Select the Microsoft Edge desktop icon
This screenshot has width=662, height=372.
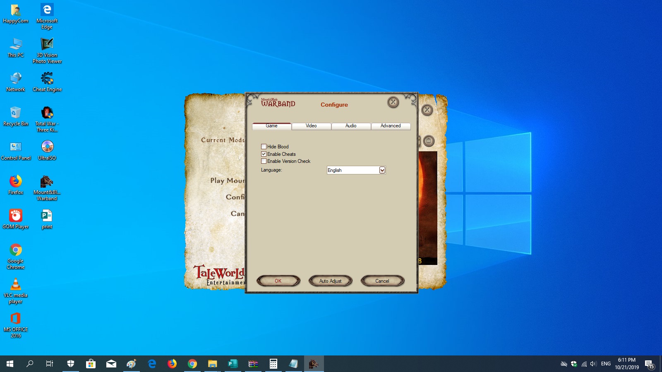click(x=47, y=17)
